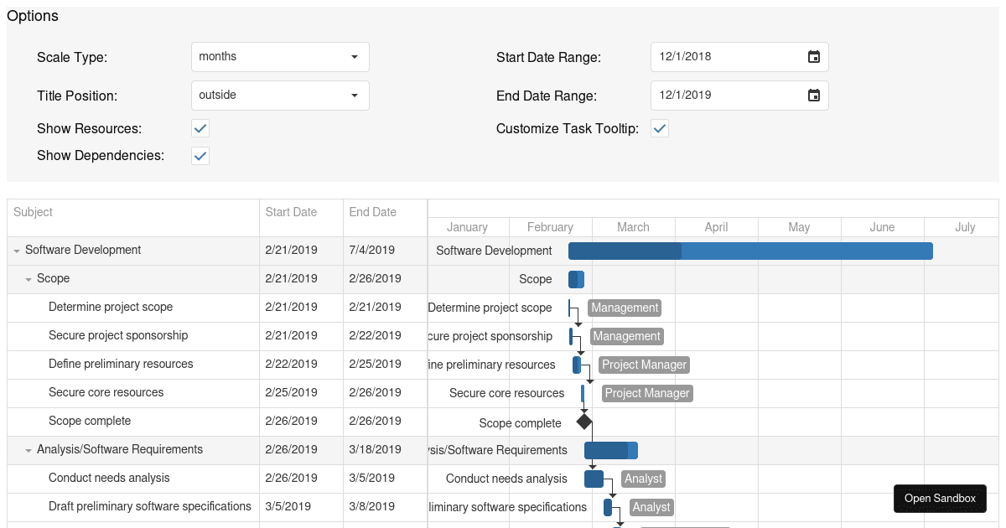This screenshot has width=1006, height=528.
Task: Click the Start Date column header
Action: [x=301, y=218]
